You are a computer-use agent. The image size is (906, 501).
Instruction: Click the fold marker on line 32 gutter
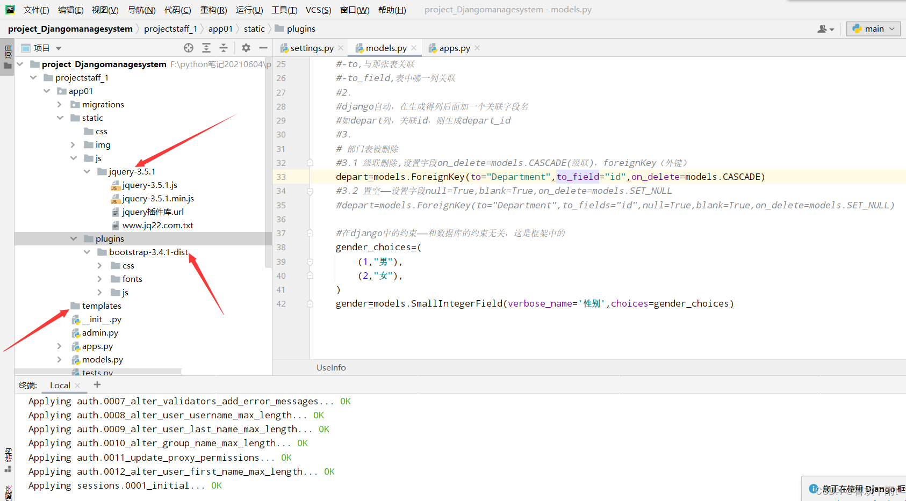tap(310, 163)
